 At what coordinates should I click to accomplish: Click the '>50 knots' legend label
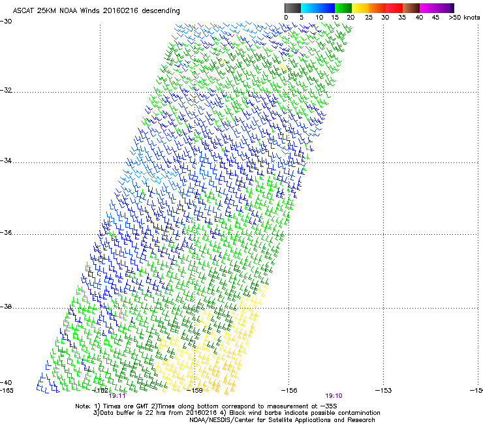464,18
